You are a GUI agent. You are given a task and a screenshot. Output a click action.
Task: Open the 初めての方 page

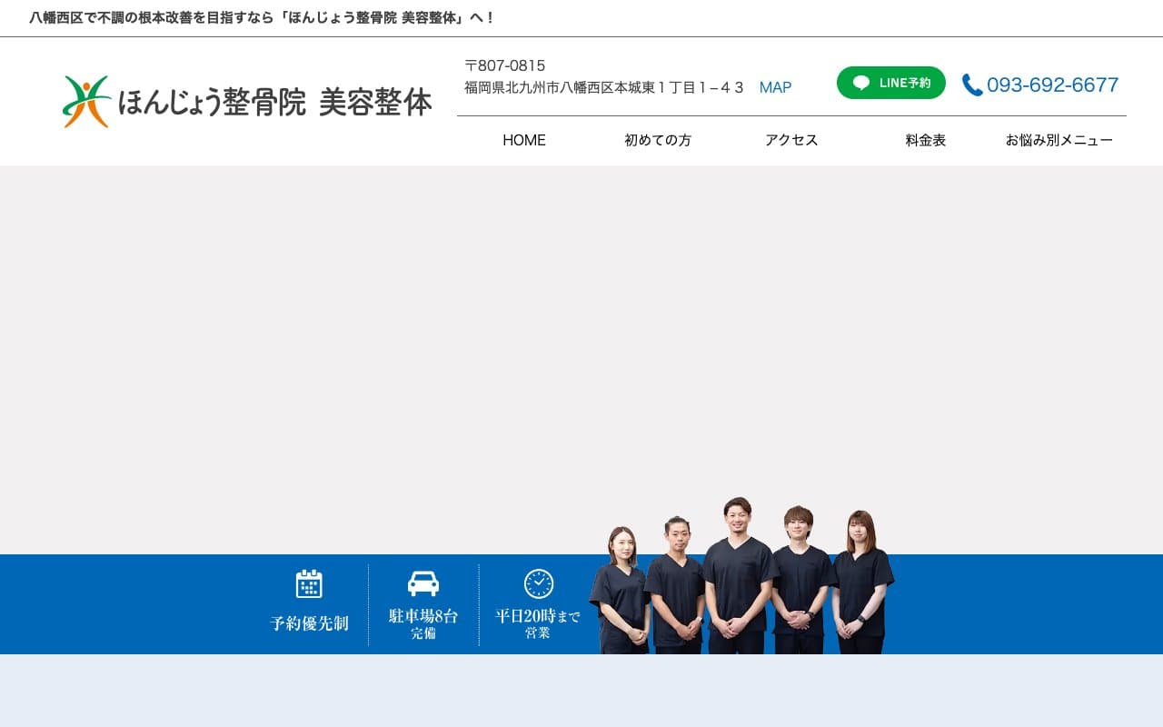657,140
